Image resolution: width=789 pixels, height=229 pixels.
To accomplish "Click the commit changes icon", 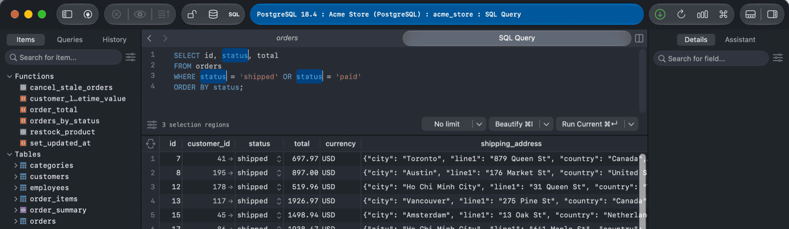I will [164, 14].
